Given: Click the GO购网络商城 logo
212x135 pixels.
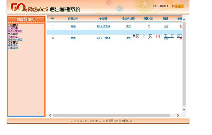Looking at the screenshot, I should pos(29,8).
